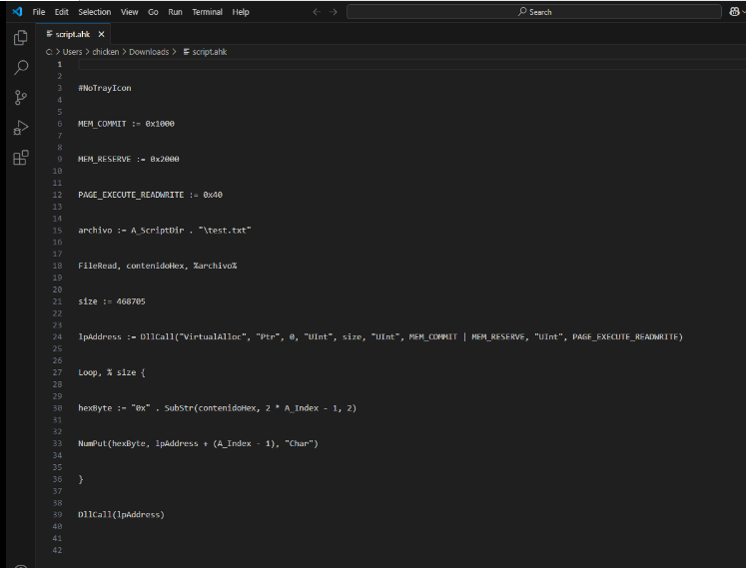Screen dimensions: 746x568
Task: Open the Search view magnifier icon
Action: coord(21,68)
